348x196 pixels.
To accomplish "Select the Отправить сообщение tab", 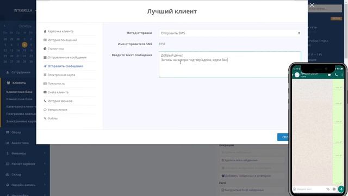I will point(65,66).
